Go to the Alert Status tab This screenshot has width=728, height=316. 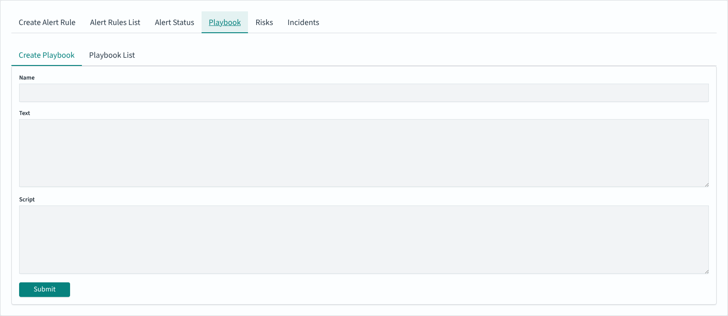174,22
